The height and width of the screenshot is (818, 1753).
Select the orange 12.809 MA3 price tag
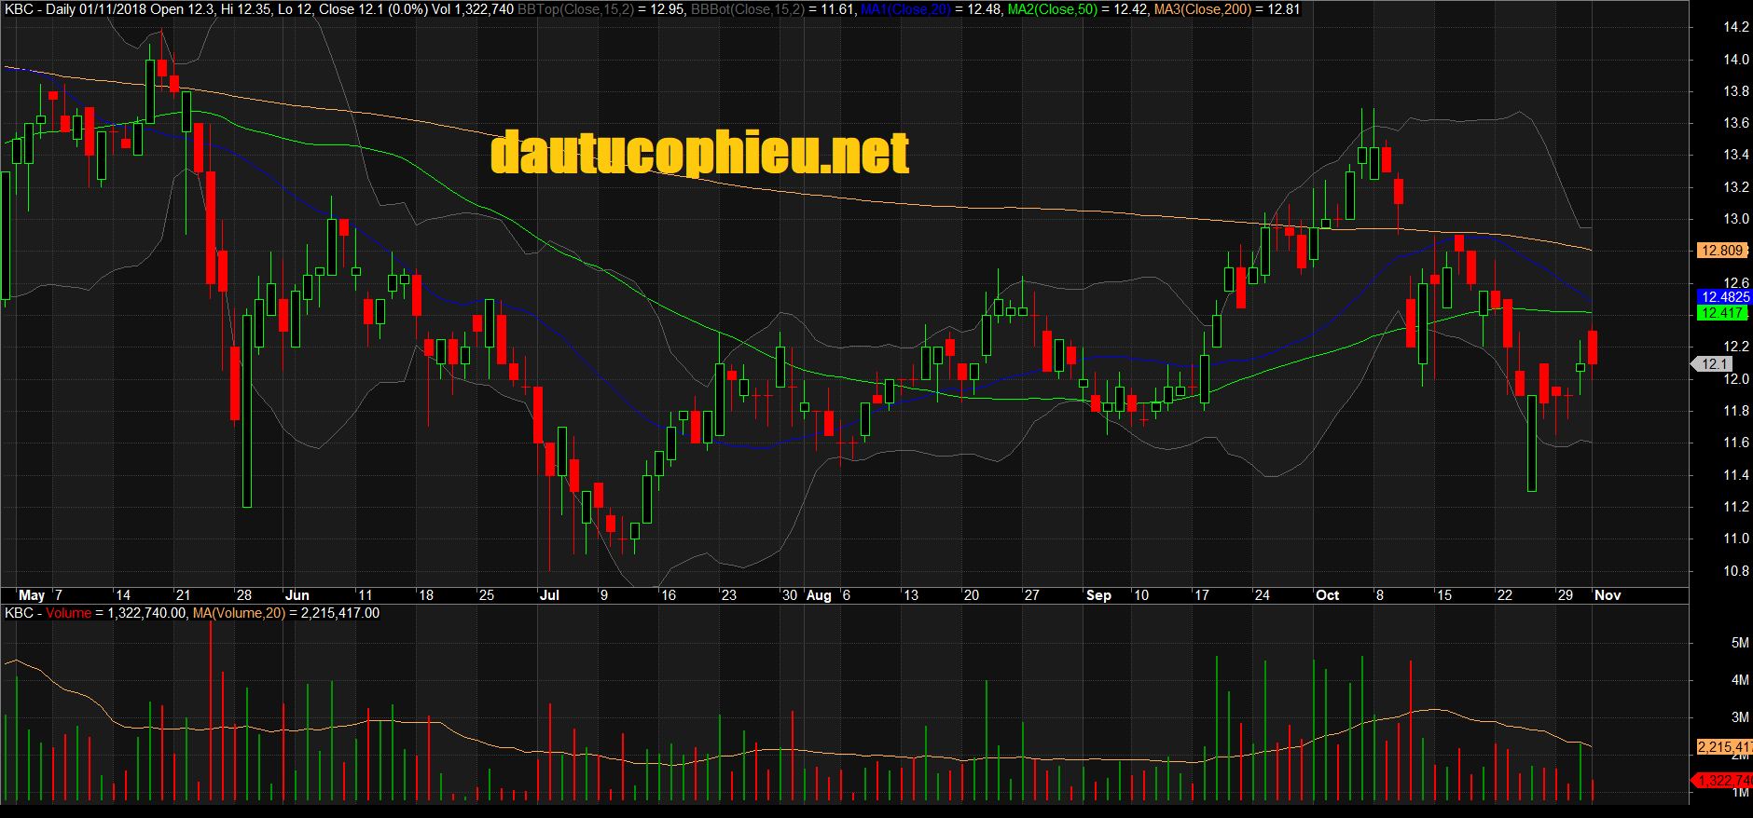click(x=1721, y=251)
